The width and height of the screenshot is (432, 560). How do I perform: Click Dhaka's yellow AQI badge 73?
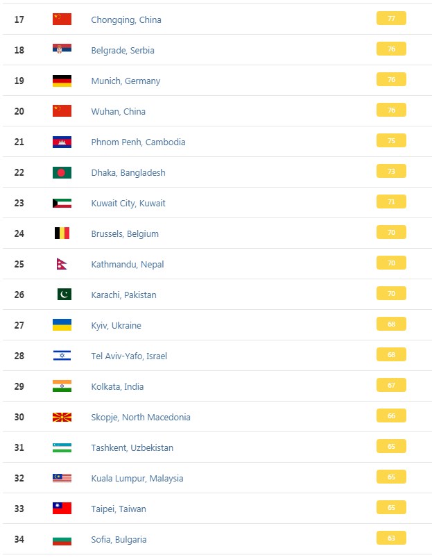click(x=391, y=171)
